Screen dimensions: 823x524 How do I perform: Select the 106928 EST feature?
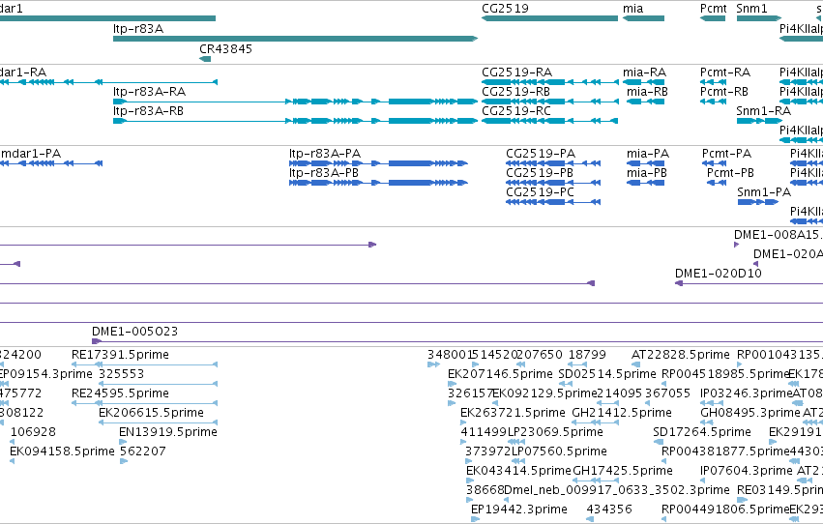pos(12,442)
